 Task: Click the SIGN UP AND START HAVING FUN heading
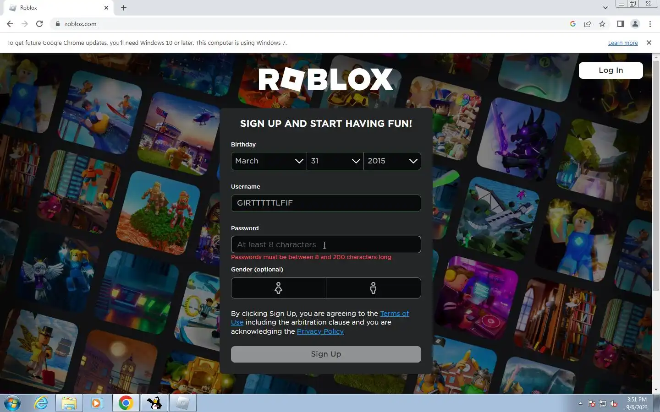click(326, 124)
